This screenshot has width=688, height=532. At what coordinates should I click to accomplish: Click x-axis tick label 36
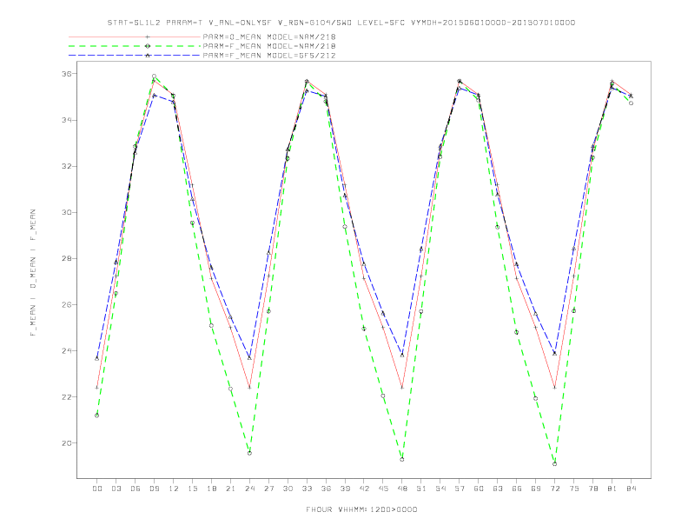pyautogui.click(x=326, y=489)
